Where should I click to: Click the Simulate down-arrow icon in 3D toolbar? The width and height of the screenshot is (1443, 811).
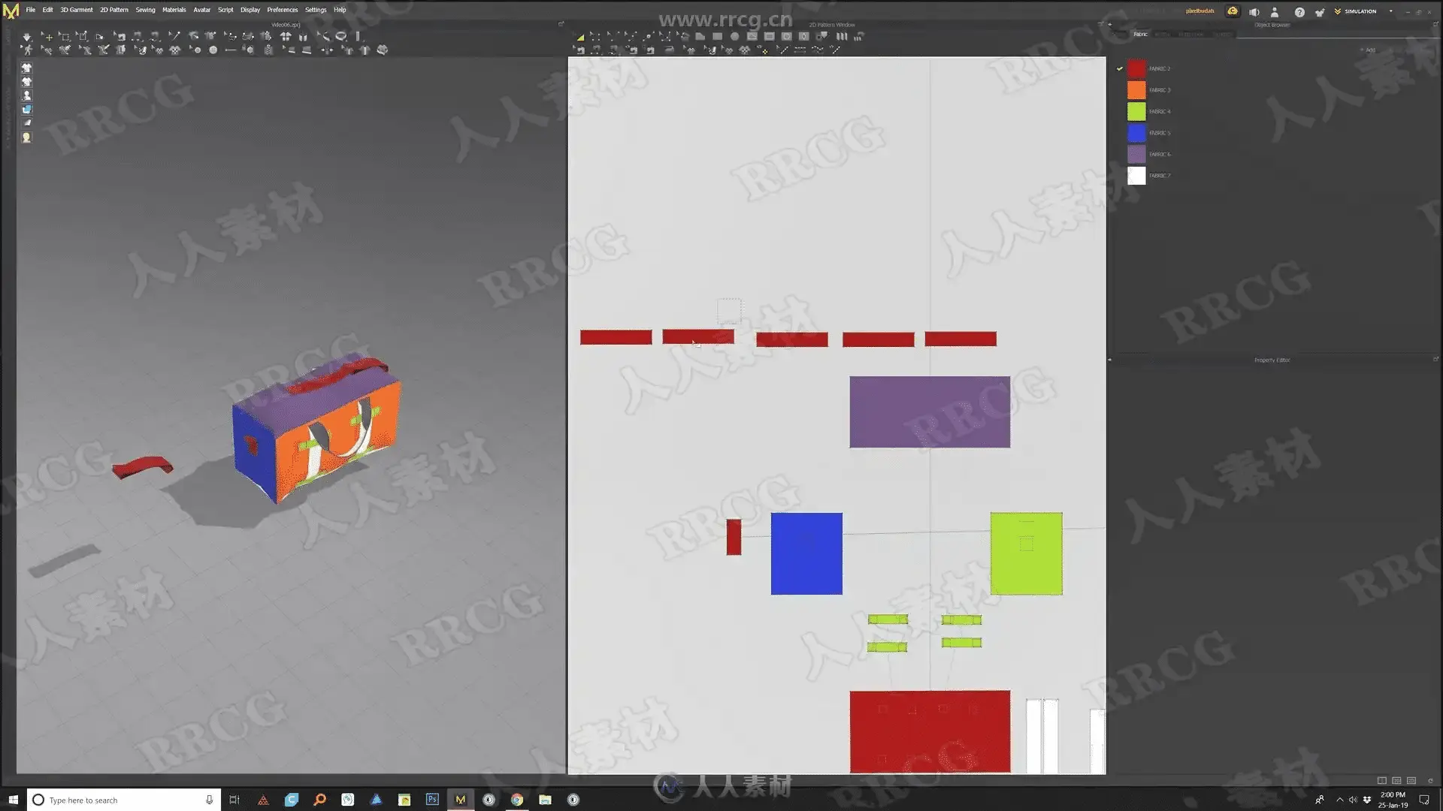click(27, 36)
